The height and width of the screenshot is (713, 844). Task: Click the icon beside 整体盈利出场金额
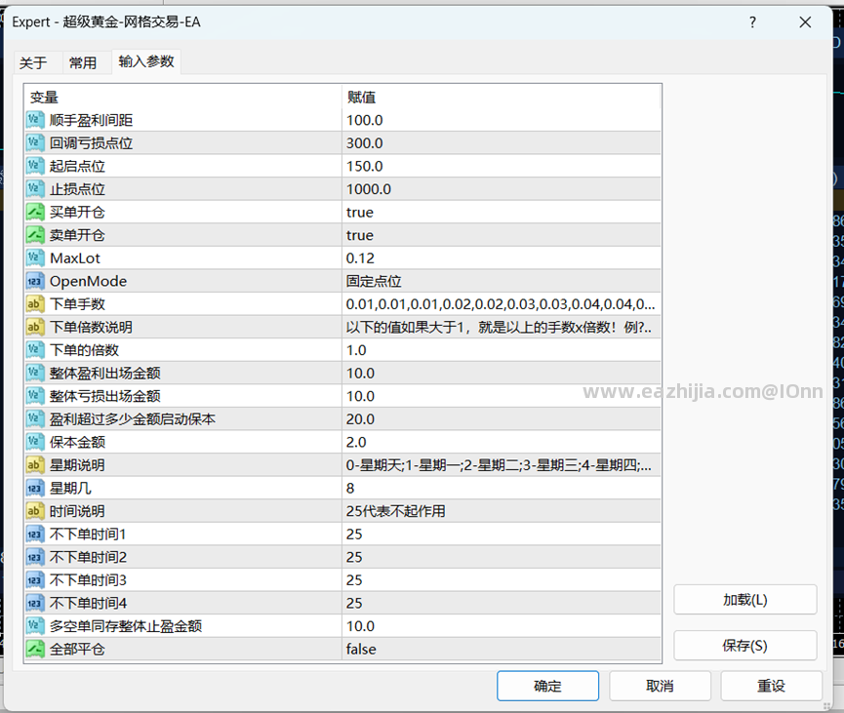point(35,373)
